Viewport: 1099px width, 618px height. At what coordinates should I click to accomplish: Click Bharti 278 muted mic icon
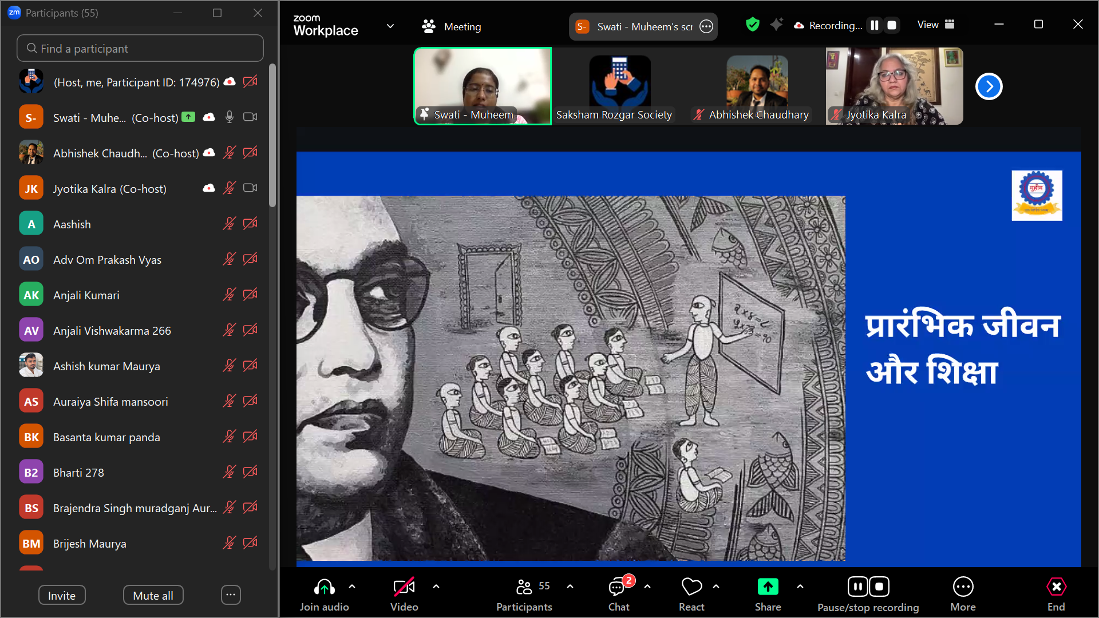coord(230,472)
